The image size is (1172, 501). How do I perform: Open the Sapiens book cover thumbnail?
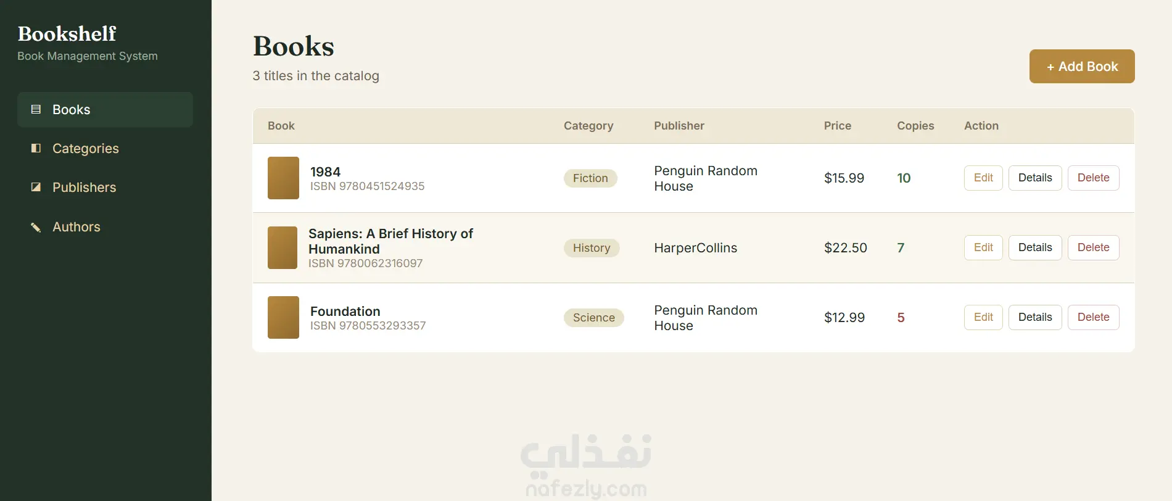[283, 247]
